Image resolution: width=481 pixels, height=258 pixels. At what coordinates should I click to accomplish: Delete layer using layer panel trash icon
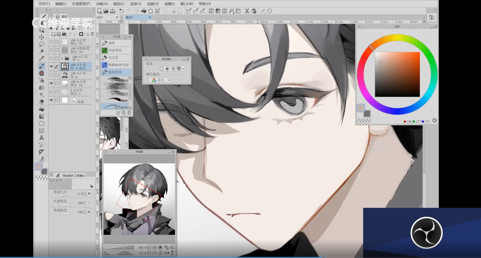click(x=92, y=34)
